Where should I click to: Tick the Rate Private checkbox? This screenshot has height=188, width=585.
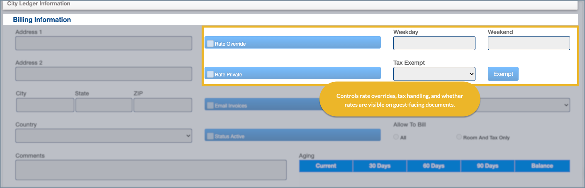(x=211, y=74)
